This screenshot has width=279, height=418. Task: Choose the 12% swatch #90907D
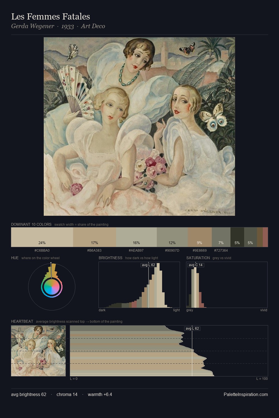click(x=172, y=237)
